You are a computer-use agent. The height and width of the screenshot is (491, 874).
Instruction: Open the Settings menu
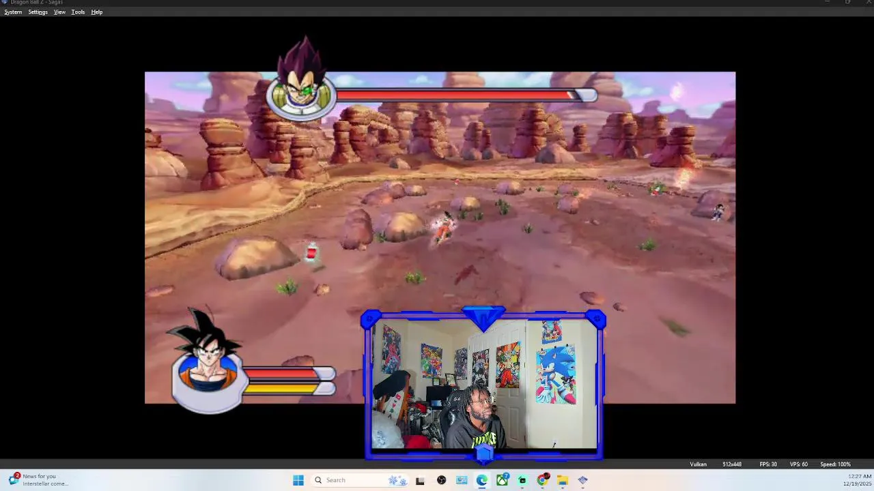tap(38, 12)
